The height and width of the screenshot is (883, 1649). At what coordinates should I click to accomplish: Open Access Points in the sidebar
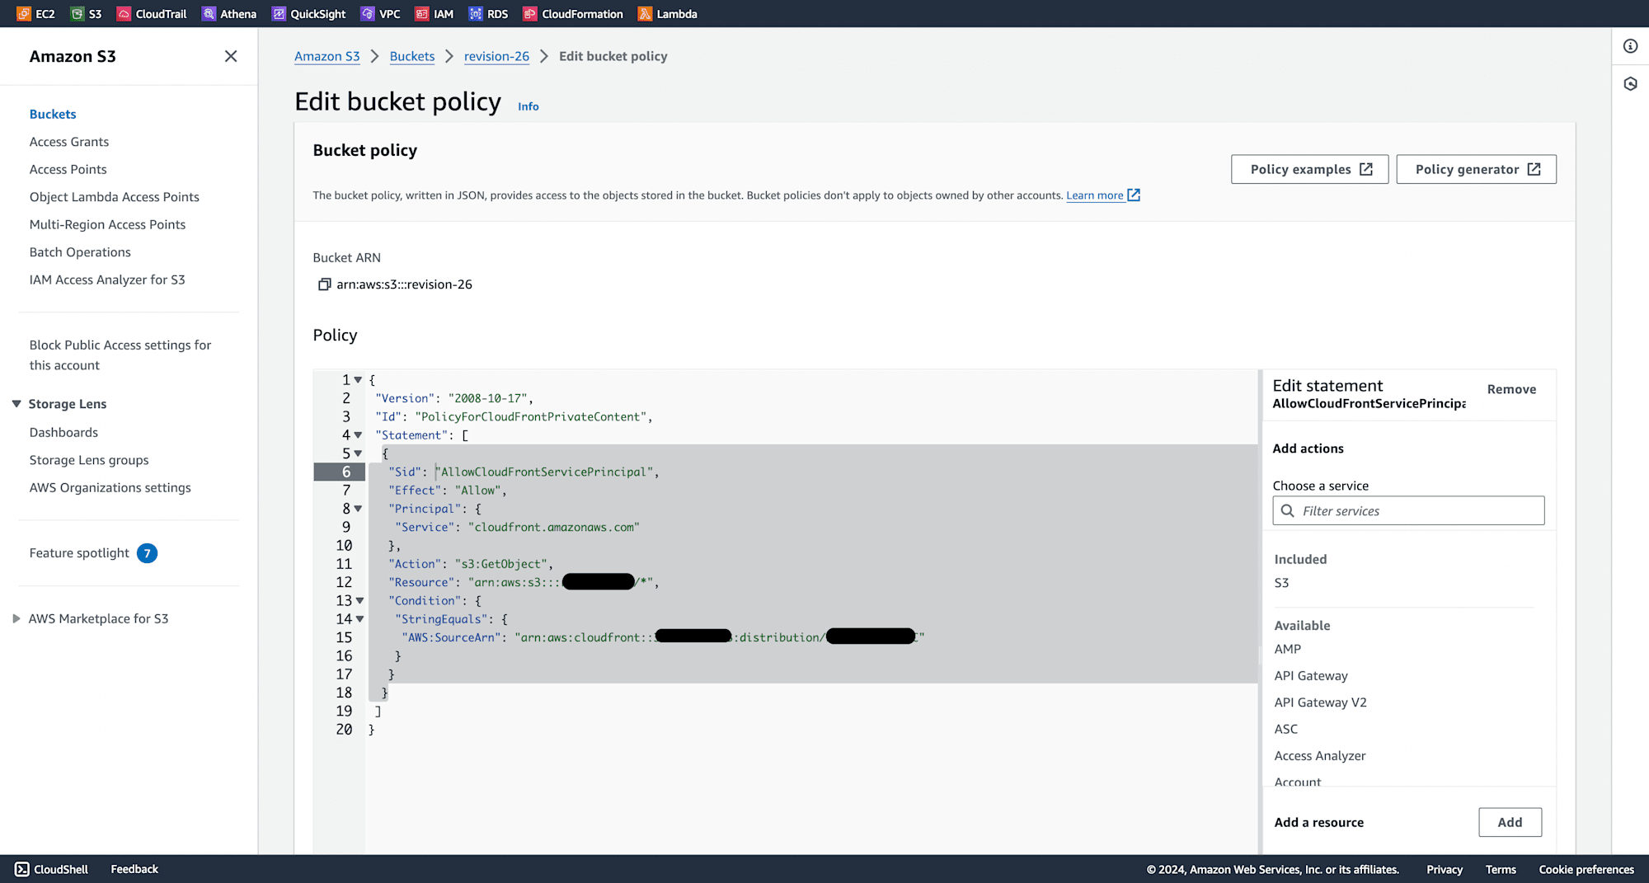[x=68, y=169]
